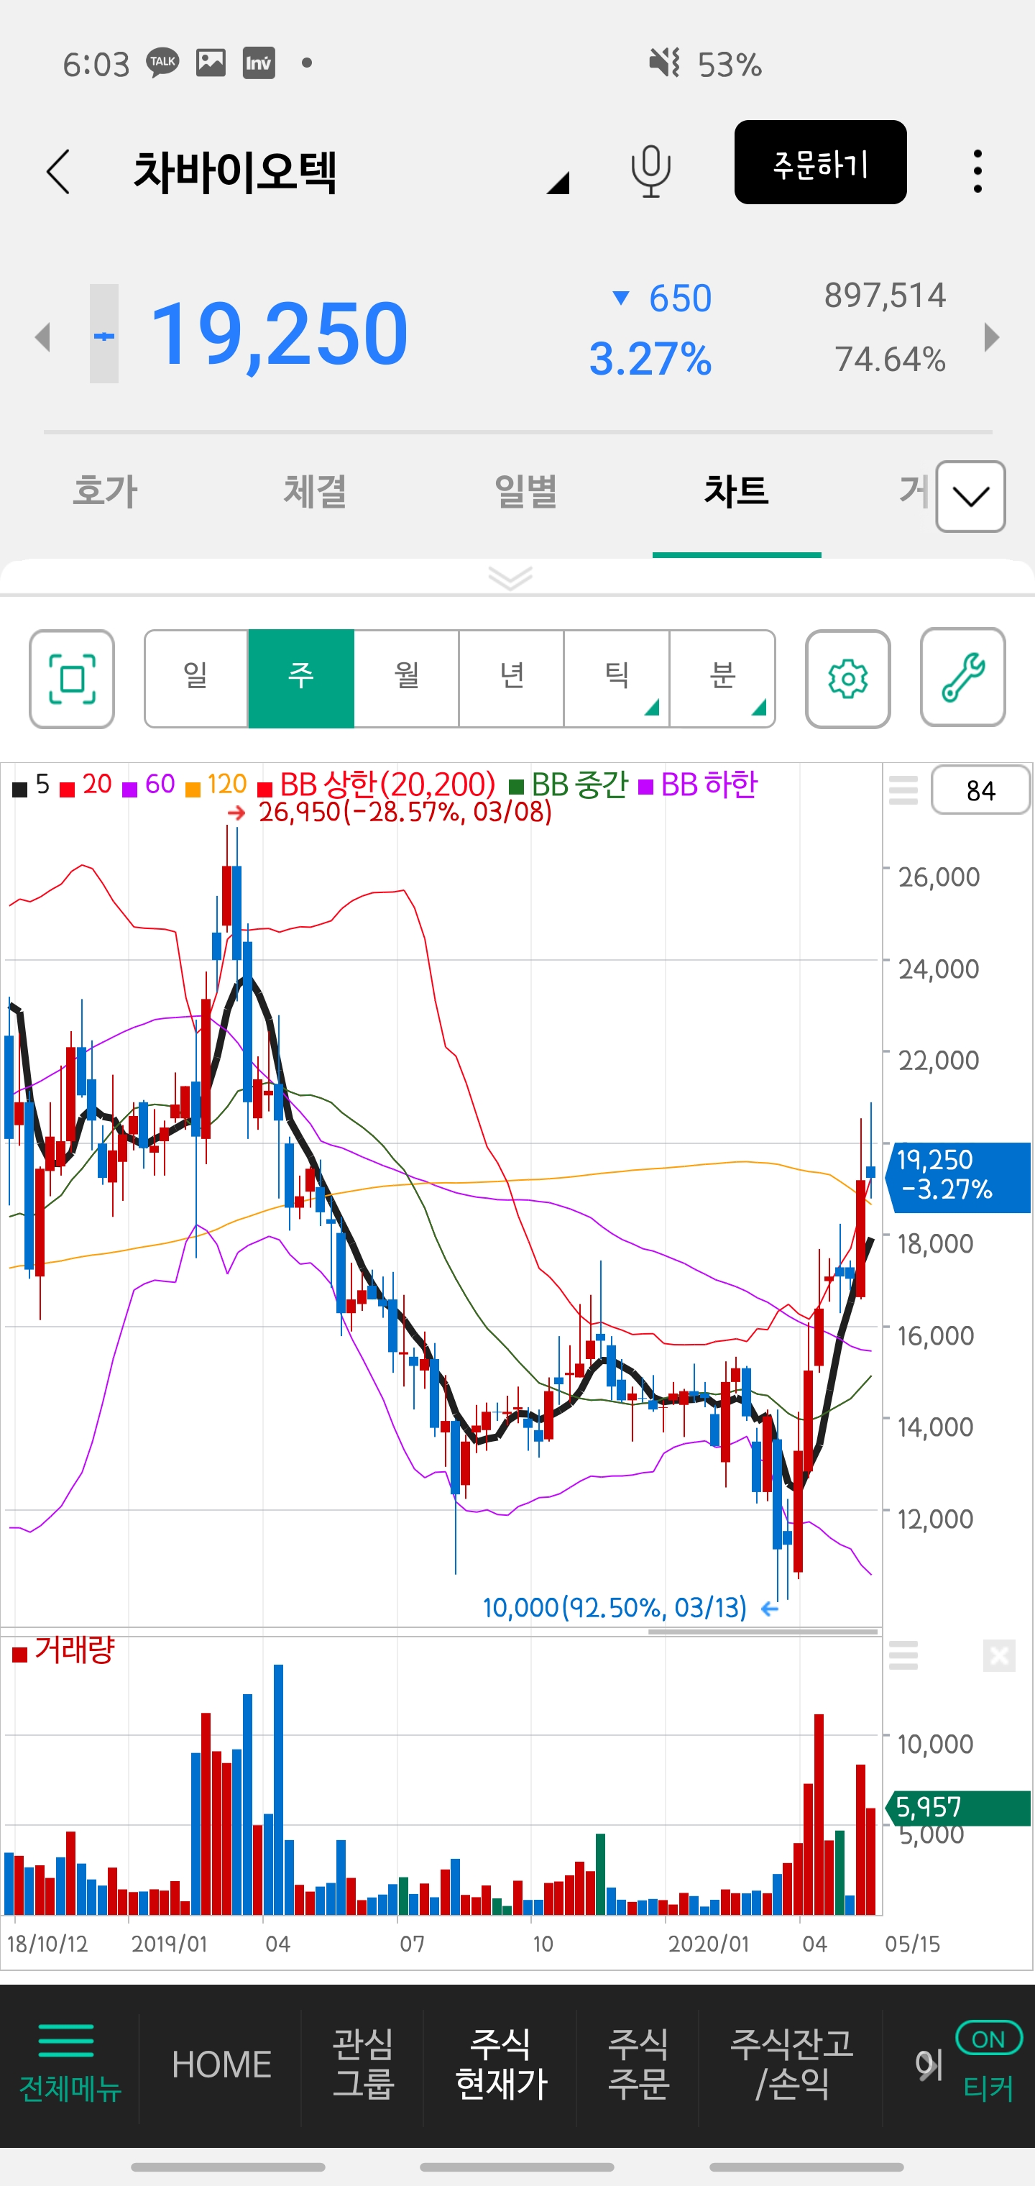The image size is (1035, 2186).
Task: Switch to the 호가 tab
Action: click(x=105, y=492)
